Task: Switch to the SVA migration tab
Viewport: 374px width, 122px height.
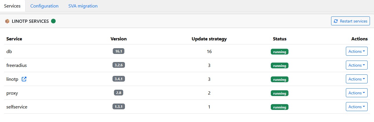Action: pyautogui.click(x=83, y=6)
